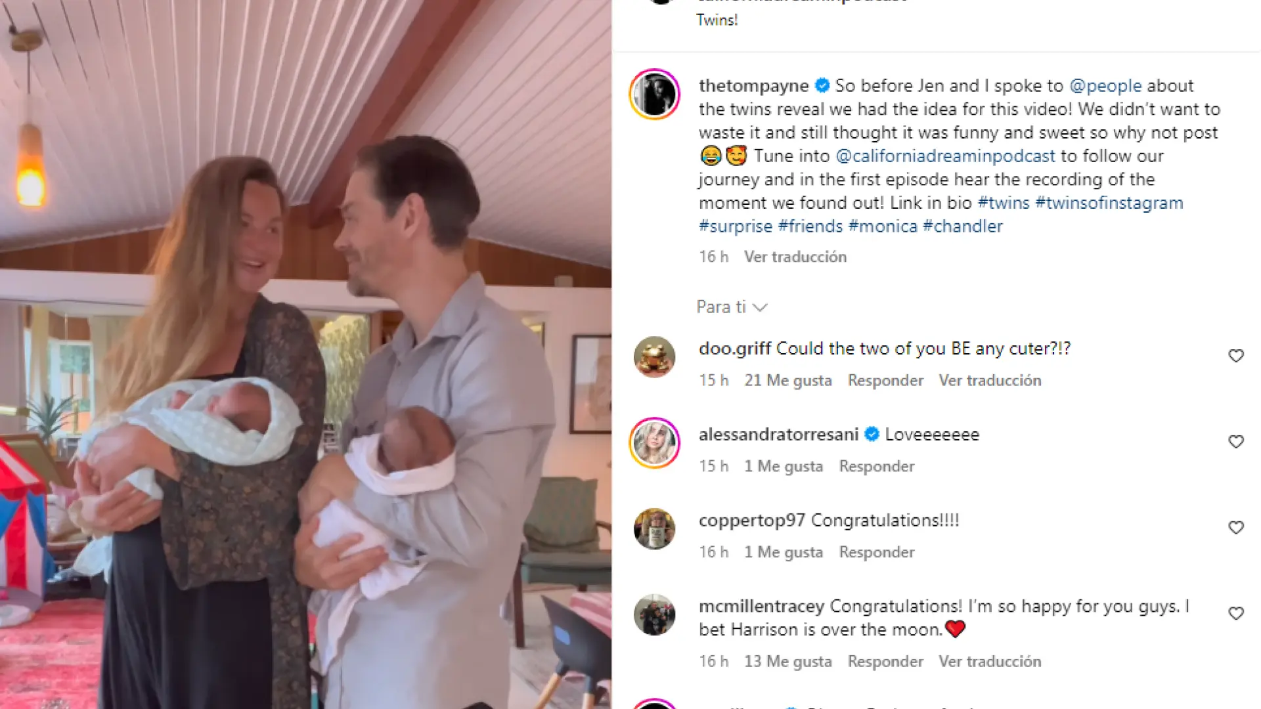Reply to doo.griff's comment via Responder
Screen dimensions: 1261x709
pyautogui.click(x=885, y=381)
